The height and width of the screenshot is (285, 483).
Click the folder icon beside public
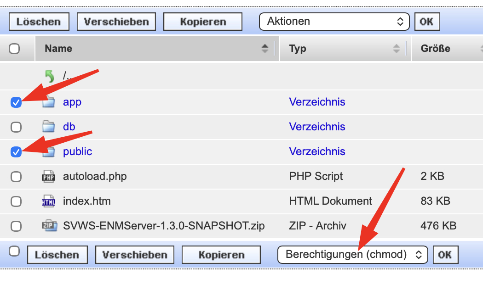click(x=50, y=151)
